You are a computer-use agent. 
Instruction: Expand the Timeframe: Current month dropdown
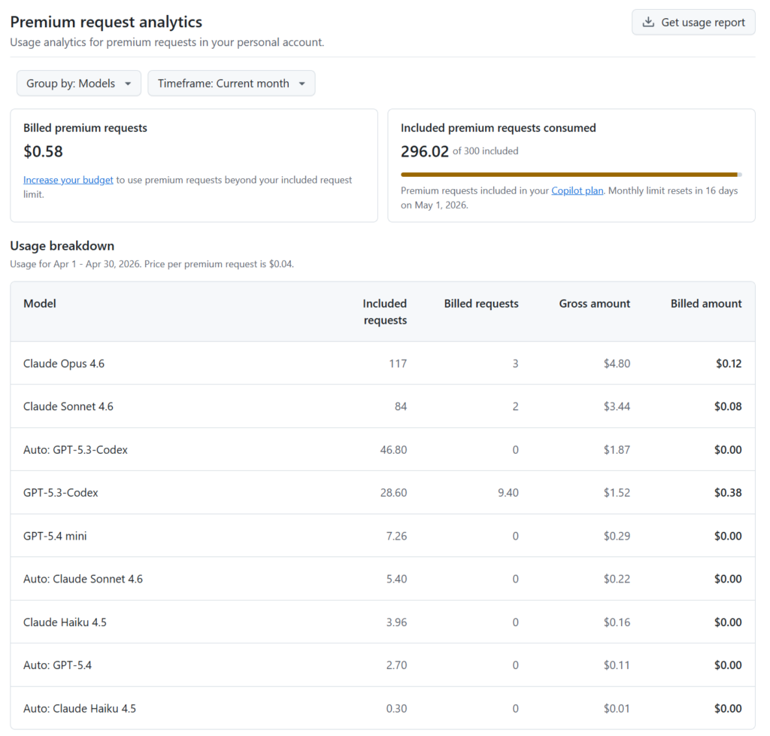(231, 84)
